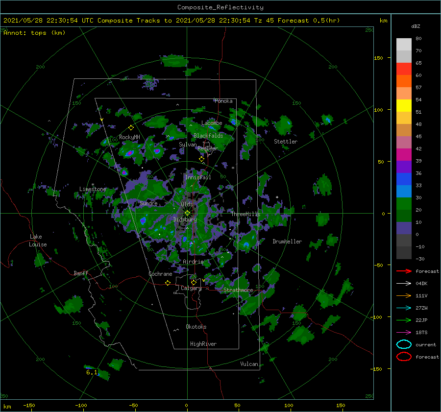Click the dBZ legend heading

pyautogui.click(x=416, y=26)
